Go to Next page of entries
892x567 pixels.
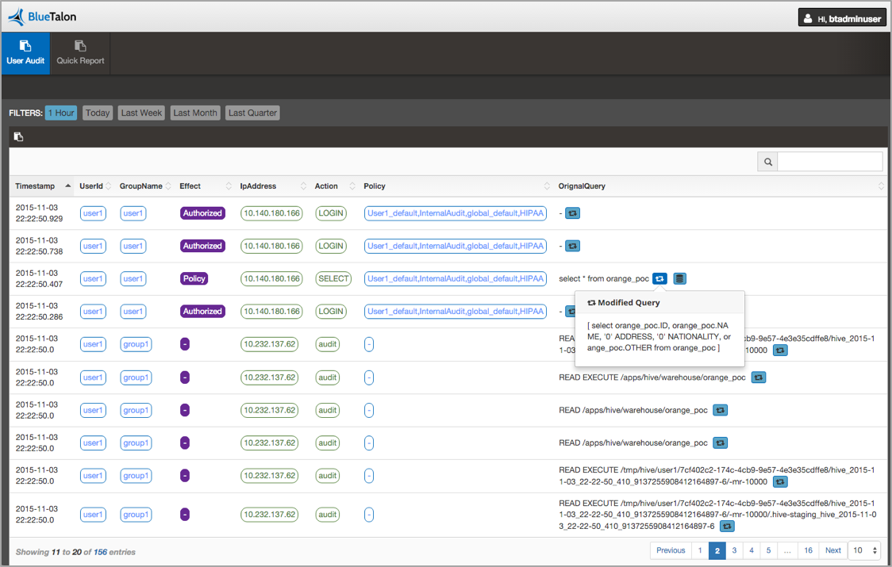pyautogui.click(x=832, y=550)
